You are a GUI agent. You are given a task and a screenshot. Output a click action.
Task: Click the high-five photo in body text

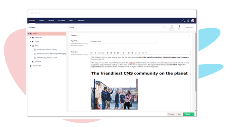click(114, 94)
